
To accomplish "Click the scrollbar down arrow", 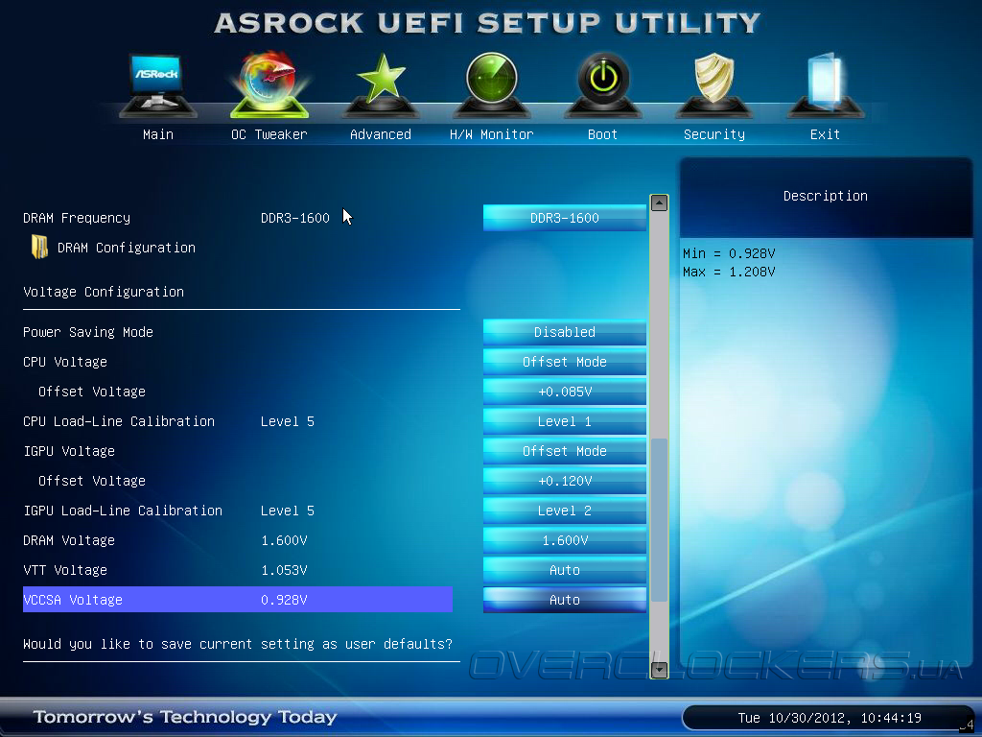I will coord(659,669).
